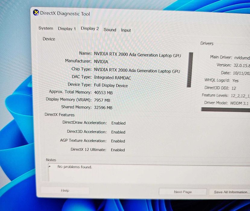Click the WHQL Logo'd value Yes

235,81
